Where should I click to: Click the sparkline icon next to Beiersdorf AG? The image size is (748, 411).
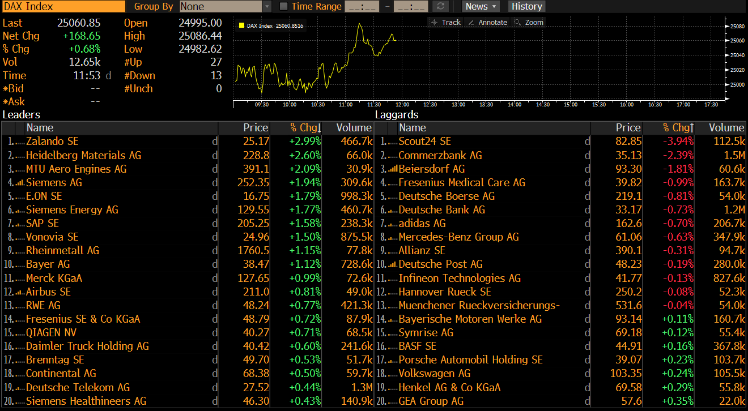393,168
